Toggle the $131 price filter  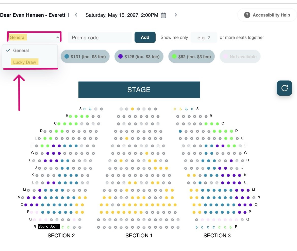85,56
